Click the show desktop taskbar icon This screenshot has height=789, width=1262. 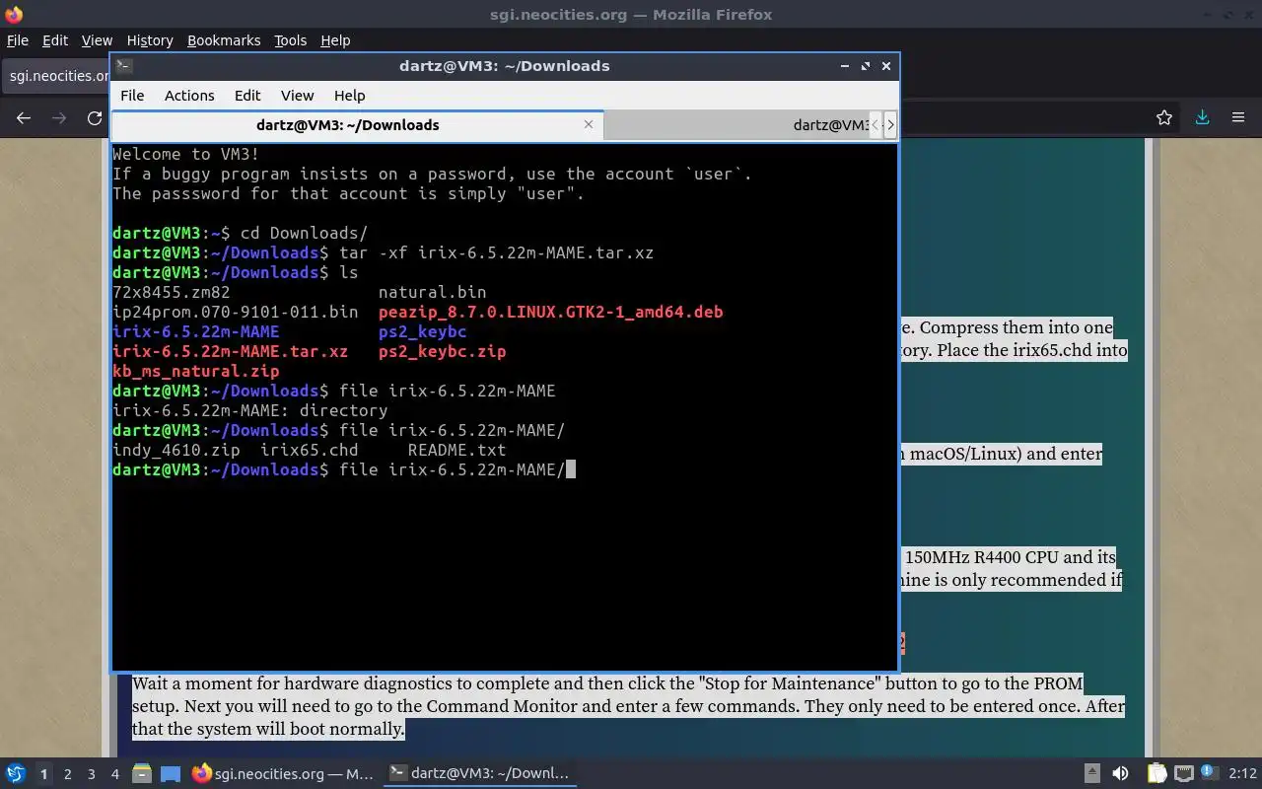[x=170, y=773]
